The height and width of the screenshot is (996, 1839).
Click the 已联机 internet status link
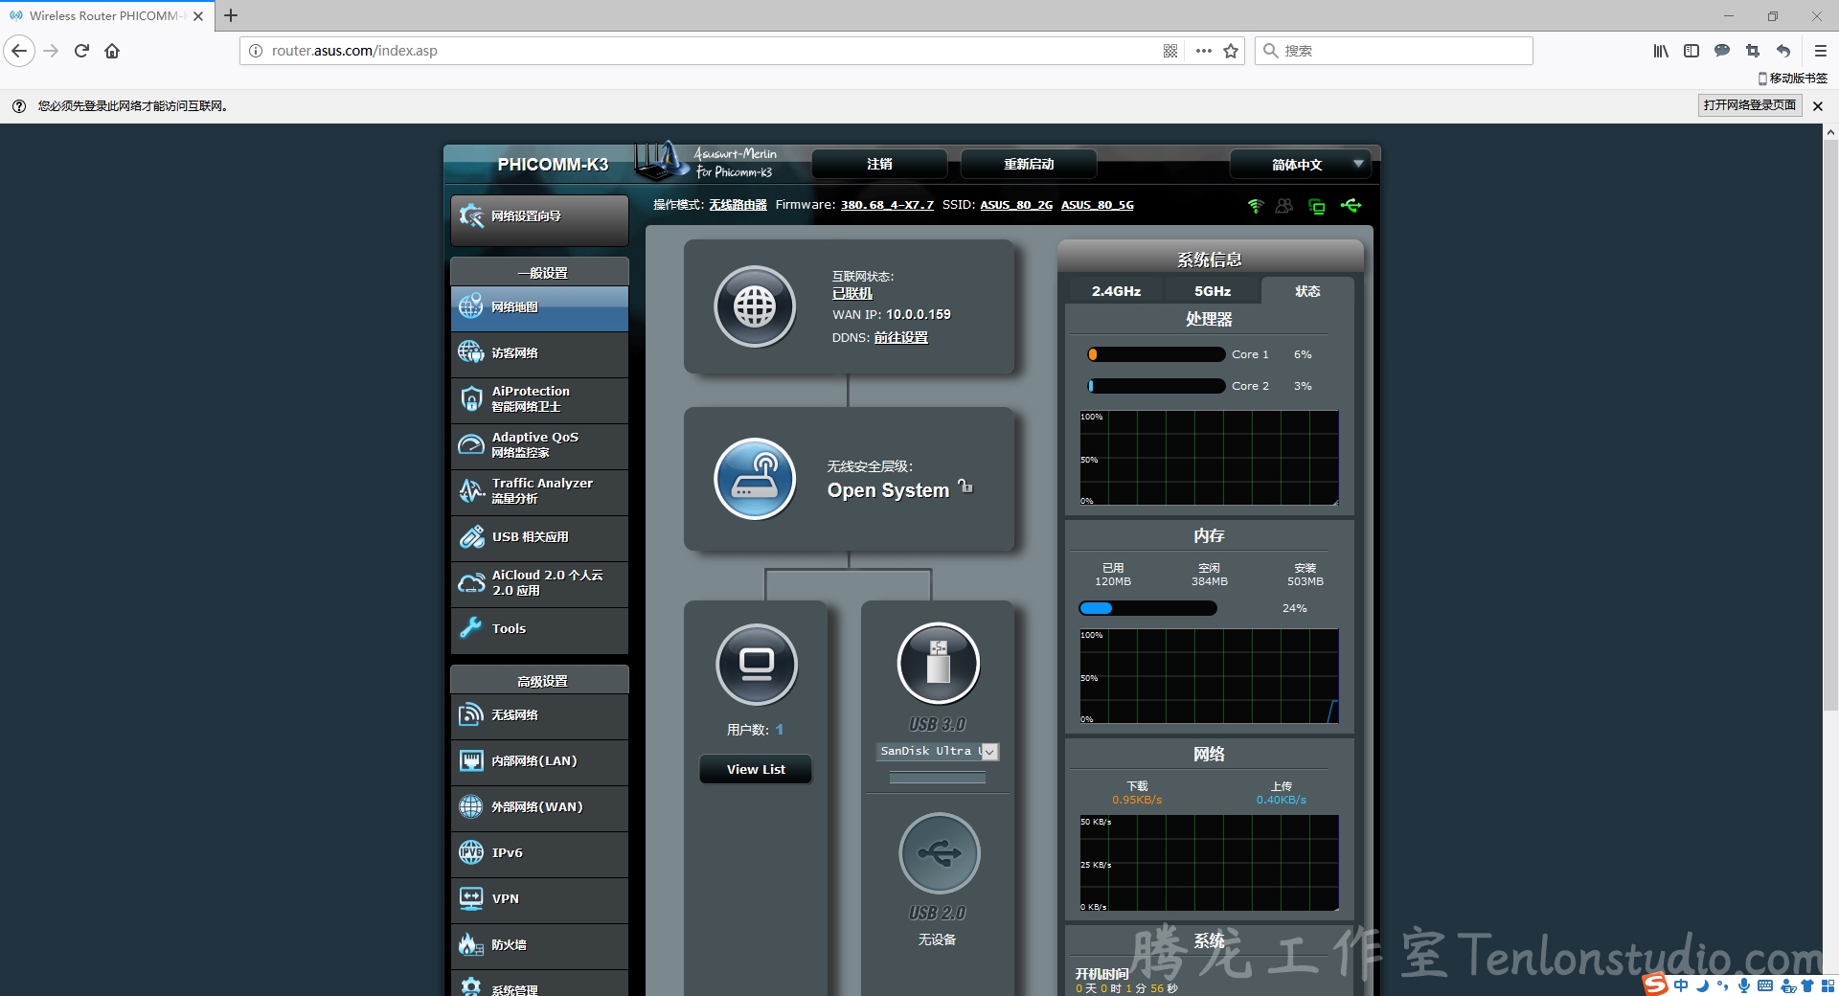[x=852, y=294]
